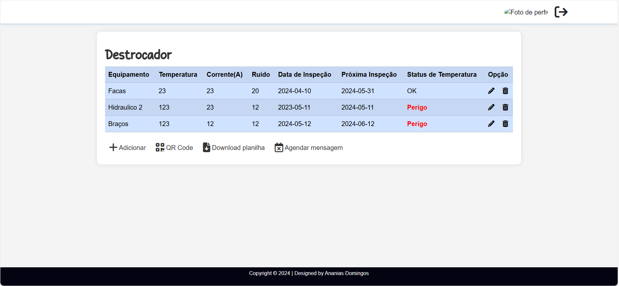Open the QR Code generator
The width and height of the screenshot is (619, 286).
174,148
